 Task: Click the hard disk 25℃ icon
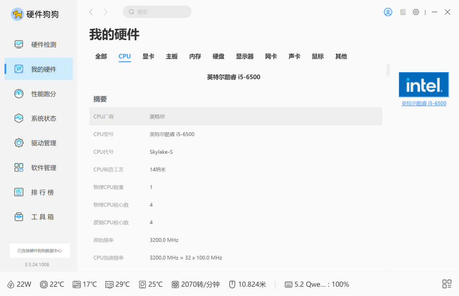[x=142, y=284]
